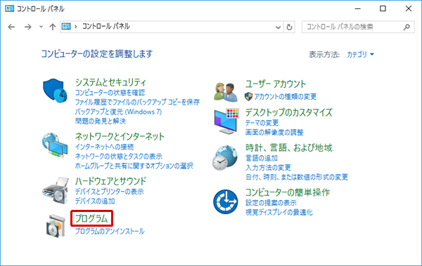
Task: Click 設定の提案の表示 link
Action: tap(271, 203)
